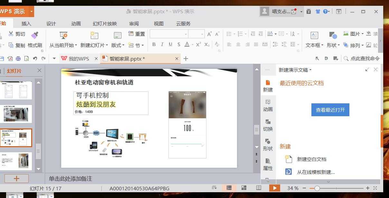Click the search command box 点此查找命令
389x198 pixels.
pos(362,59)
